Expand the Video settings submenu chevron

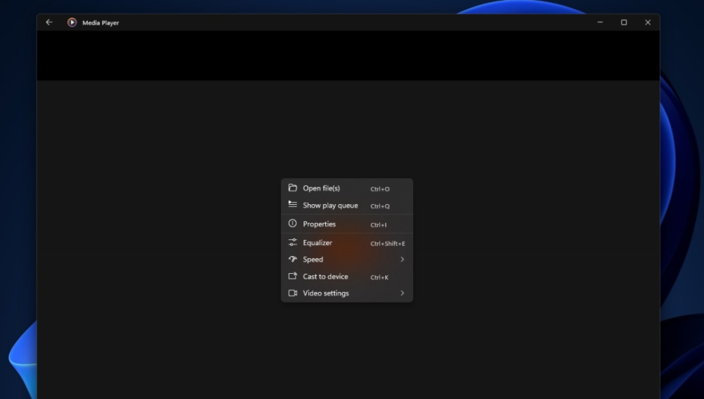[402, 293]
